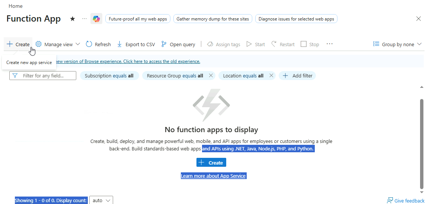Click the Add filter pill
The height and width of the screenshot is (204, 429).
pyautogui.click(x=297, y=76)
